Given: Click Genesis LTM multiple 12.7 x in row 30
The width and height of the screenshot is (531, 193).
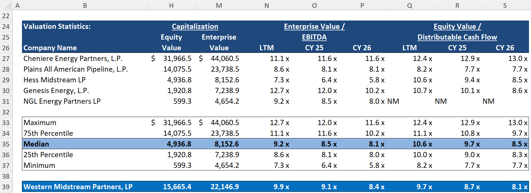Looking at the screenshot, I should point(279,90).
